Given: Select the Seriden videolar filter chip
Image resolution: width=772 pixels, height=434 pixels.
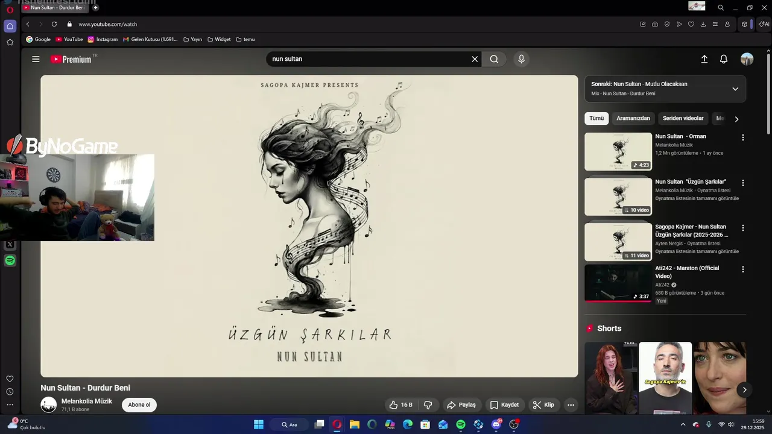Looking at the screenshot, I should point(683,119).
